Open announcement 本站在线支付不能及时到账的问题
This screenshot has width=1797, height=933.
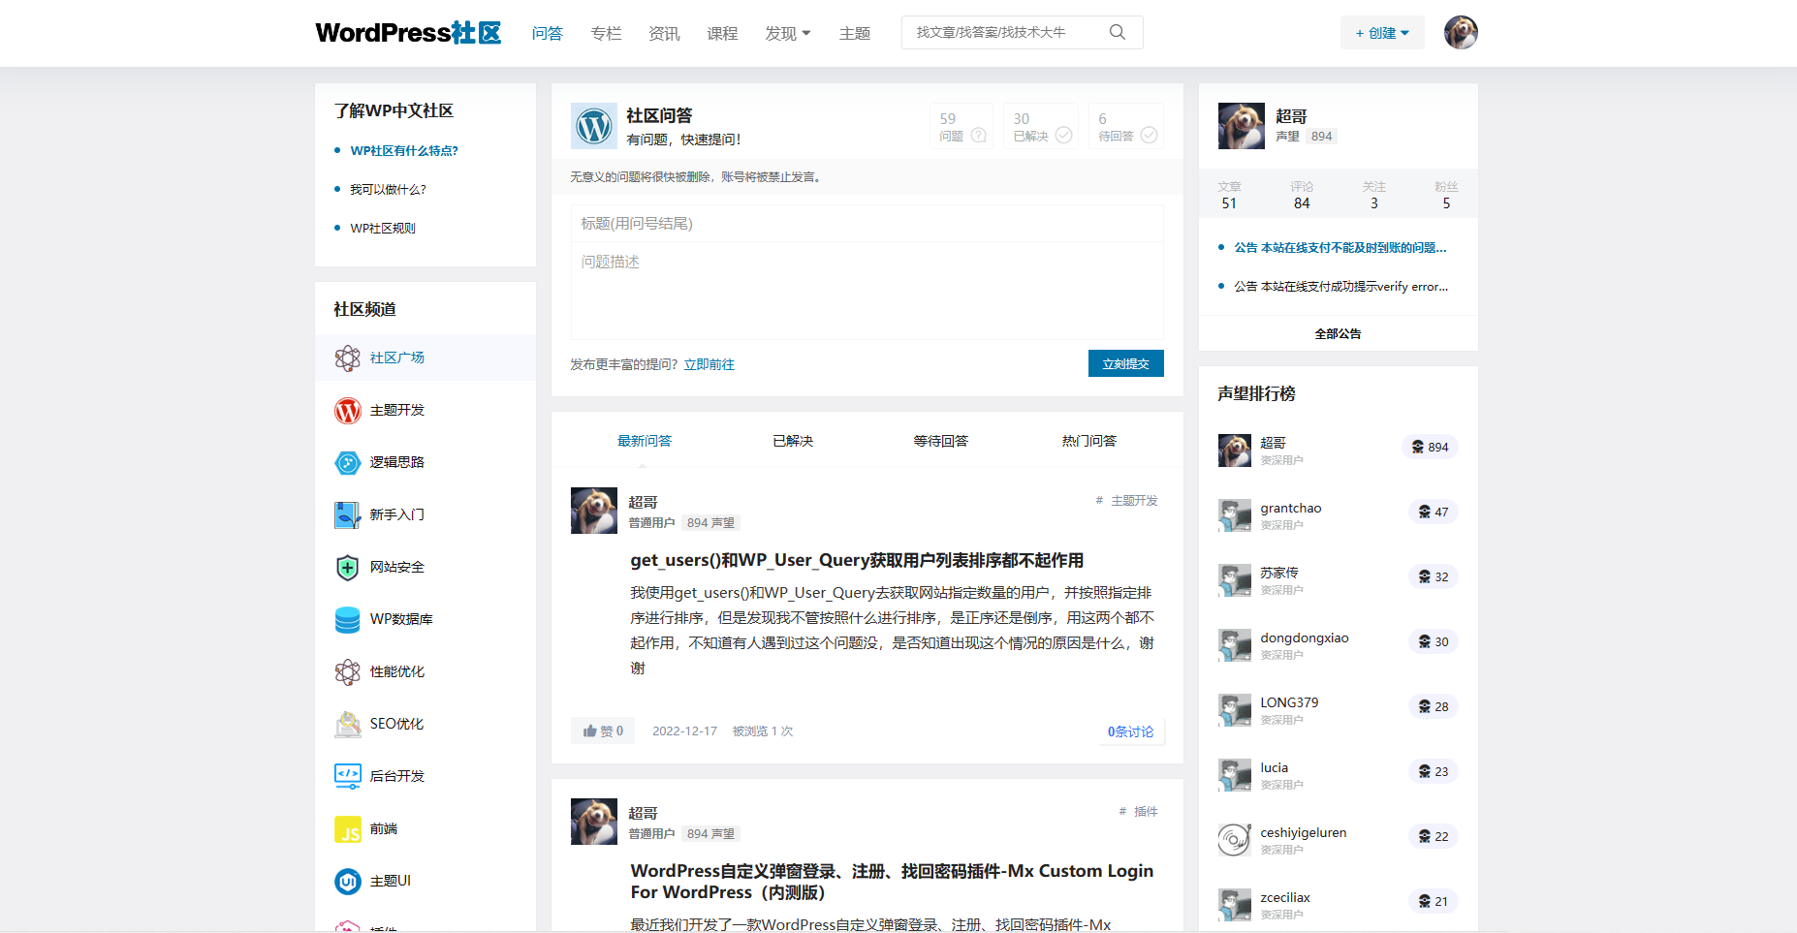pos(1340,247)
